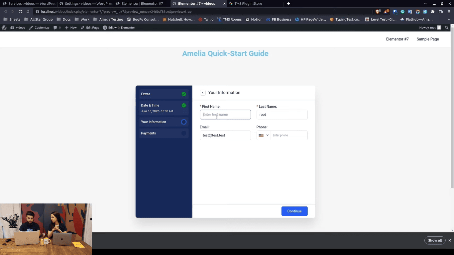Image resolution: width=454 pixels, height=255 pixels.
Task: Focus the Email field with test@test.test
Action: point(225,135)
